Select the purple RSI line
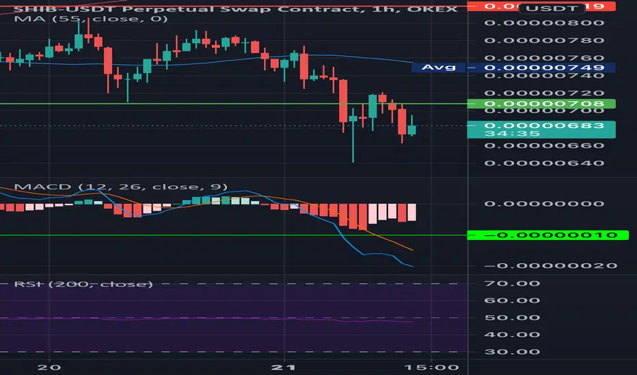The height and width of the screenshot is (375, 637). [x=207, y=320]
